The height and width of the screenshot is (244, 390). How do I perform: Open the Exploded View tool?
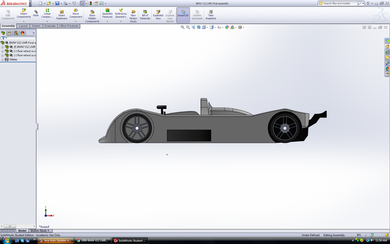(158, 13)
